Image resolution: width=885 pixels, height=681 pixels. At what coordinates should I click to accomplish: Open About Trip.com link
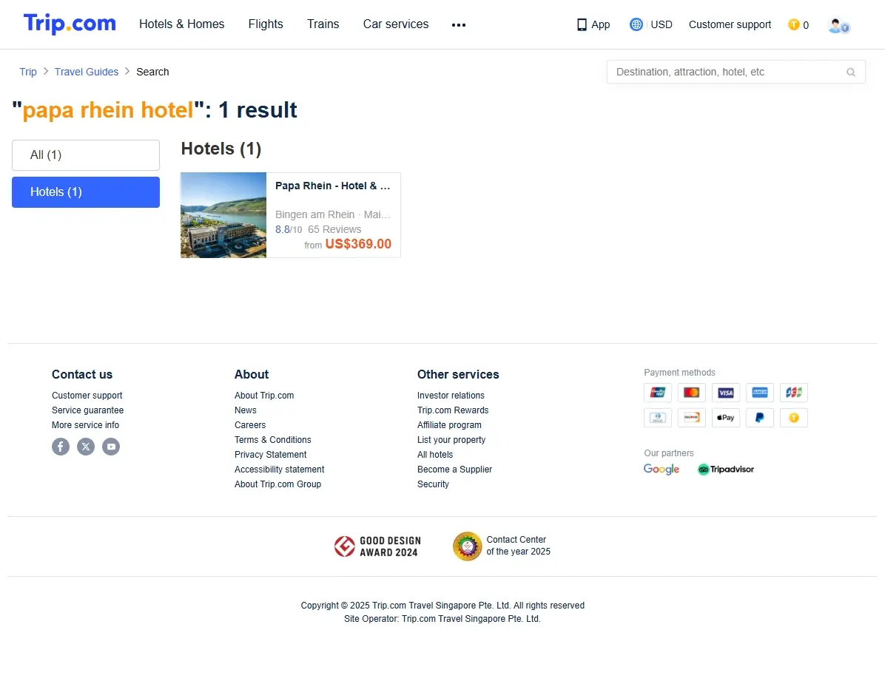[264, 396]
